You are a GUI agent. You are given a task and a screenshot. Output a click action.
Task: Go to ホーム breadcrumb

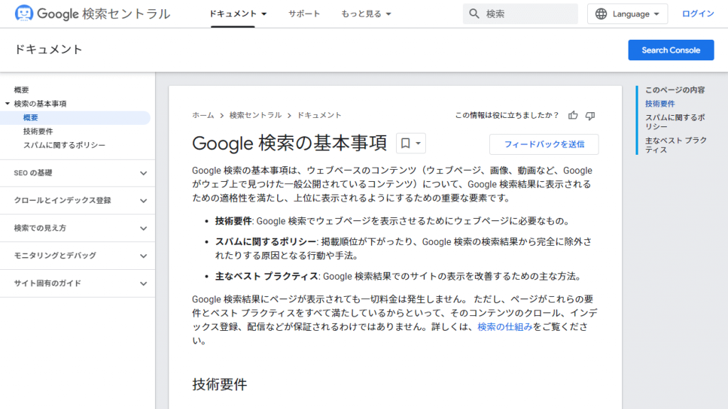click(x=203, y=115)
